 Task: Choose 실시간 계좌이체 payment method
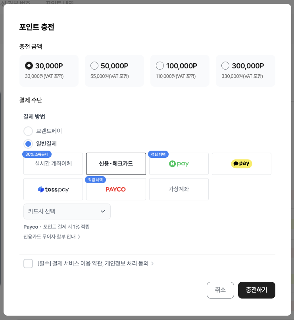coord(53,164)
